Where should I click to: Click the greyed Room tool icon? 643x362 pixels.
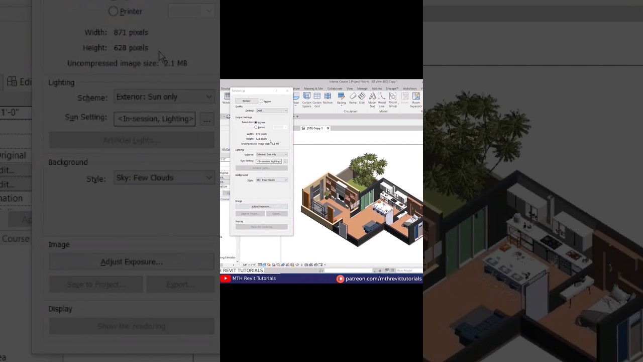click(x=405, y=96)
